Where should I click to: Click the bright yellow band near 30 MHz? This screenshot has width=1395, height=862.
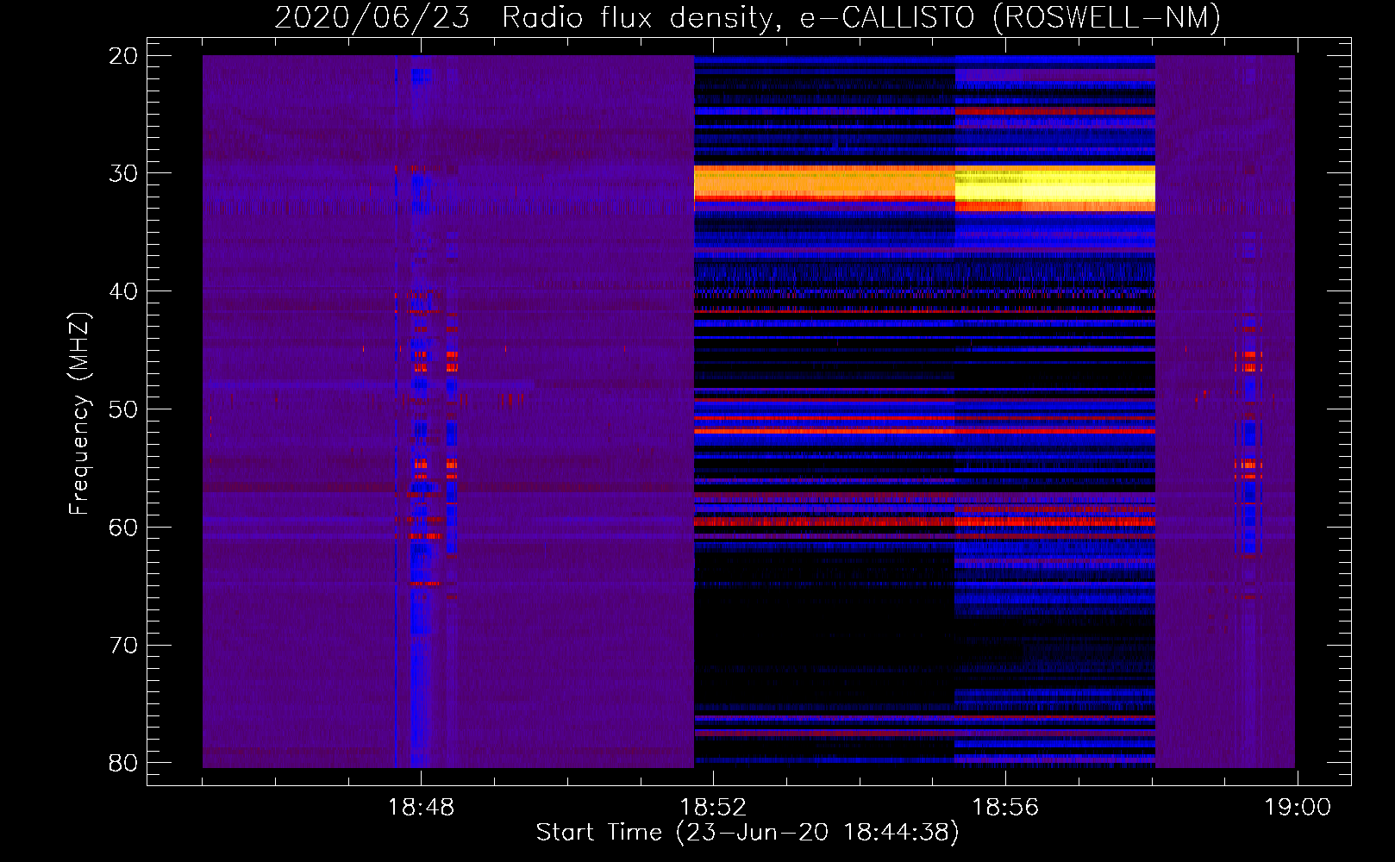point(1054,187)
